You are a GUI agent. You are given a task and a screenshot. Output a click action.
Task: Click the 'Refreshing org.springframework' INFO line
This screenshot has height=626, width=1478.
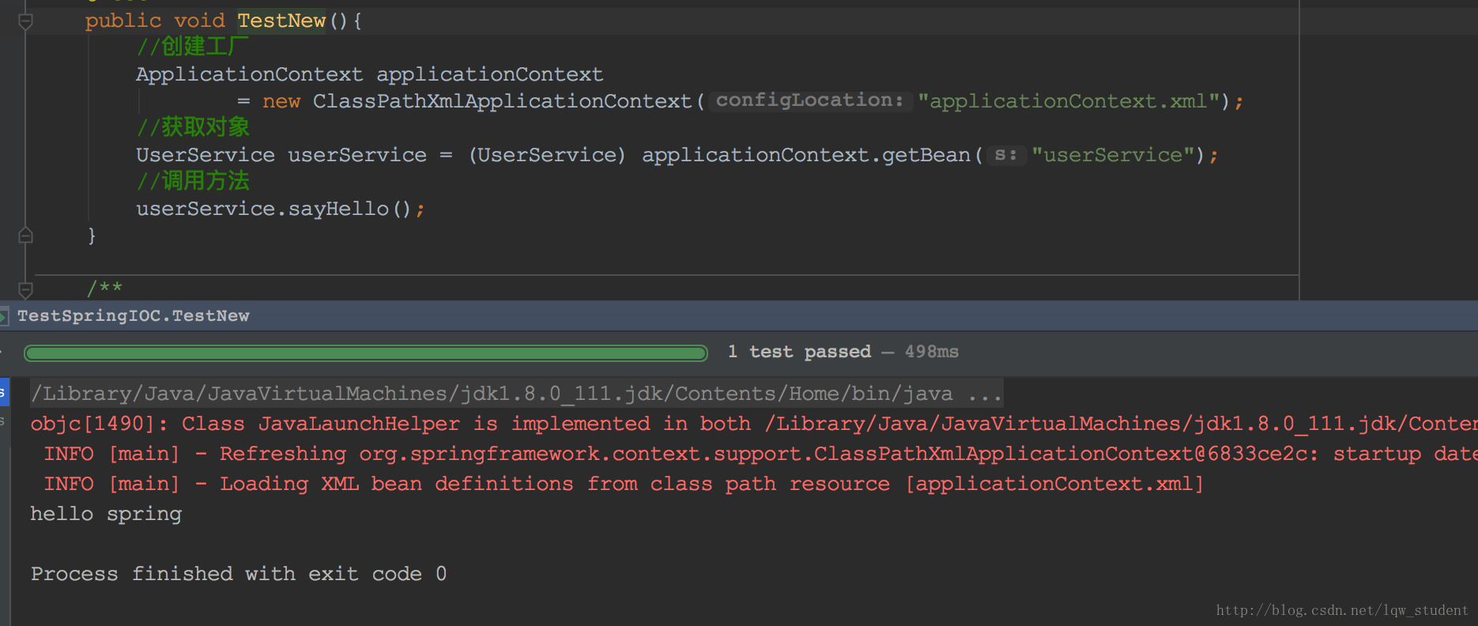(760, 454)
